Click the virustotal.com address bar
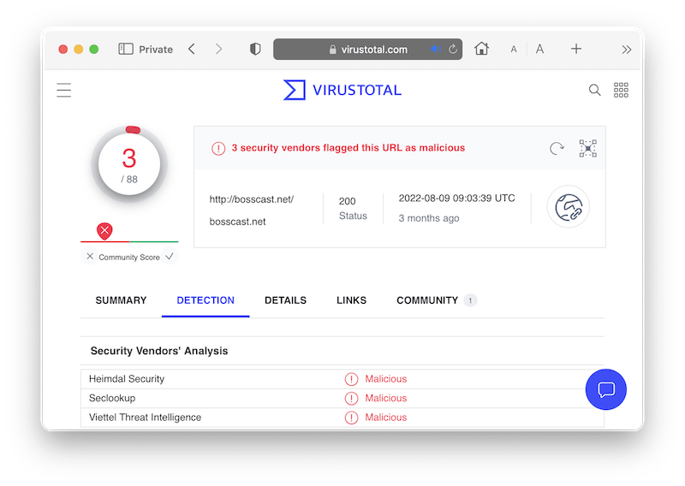The width and height of the screenshot is (685, 486). point(368,49)
